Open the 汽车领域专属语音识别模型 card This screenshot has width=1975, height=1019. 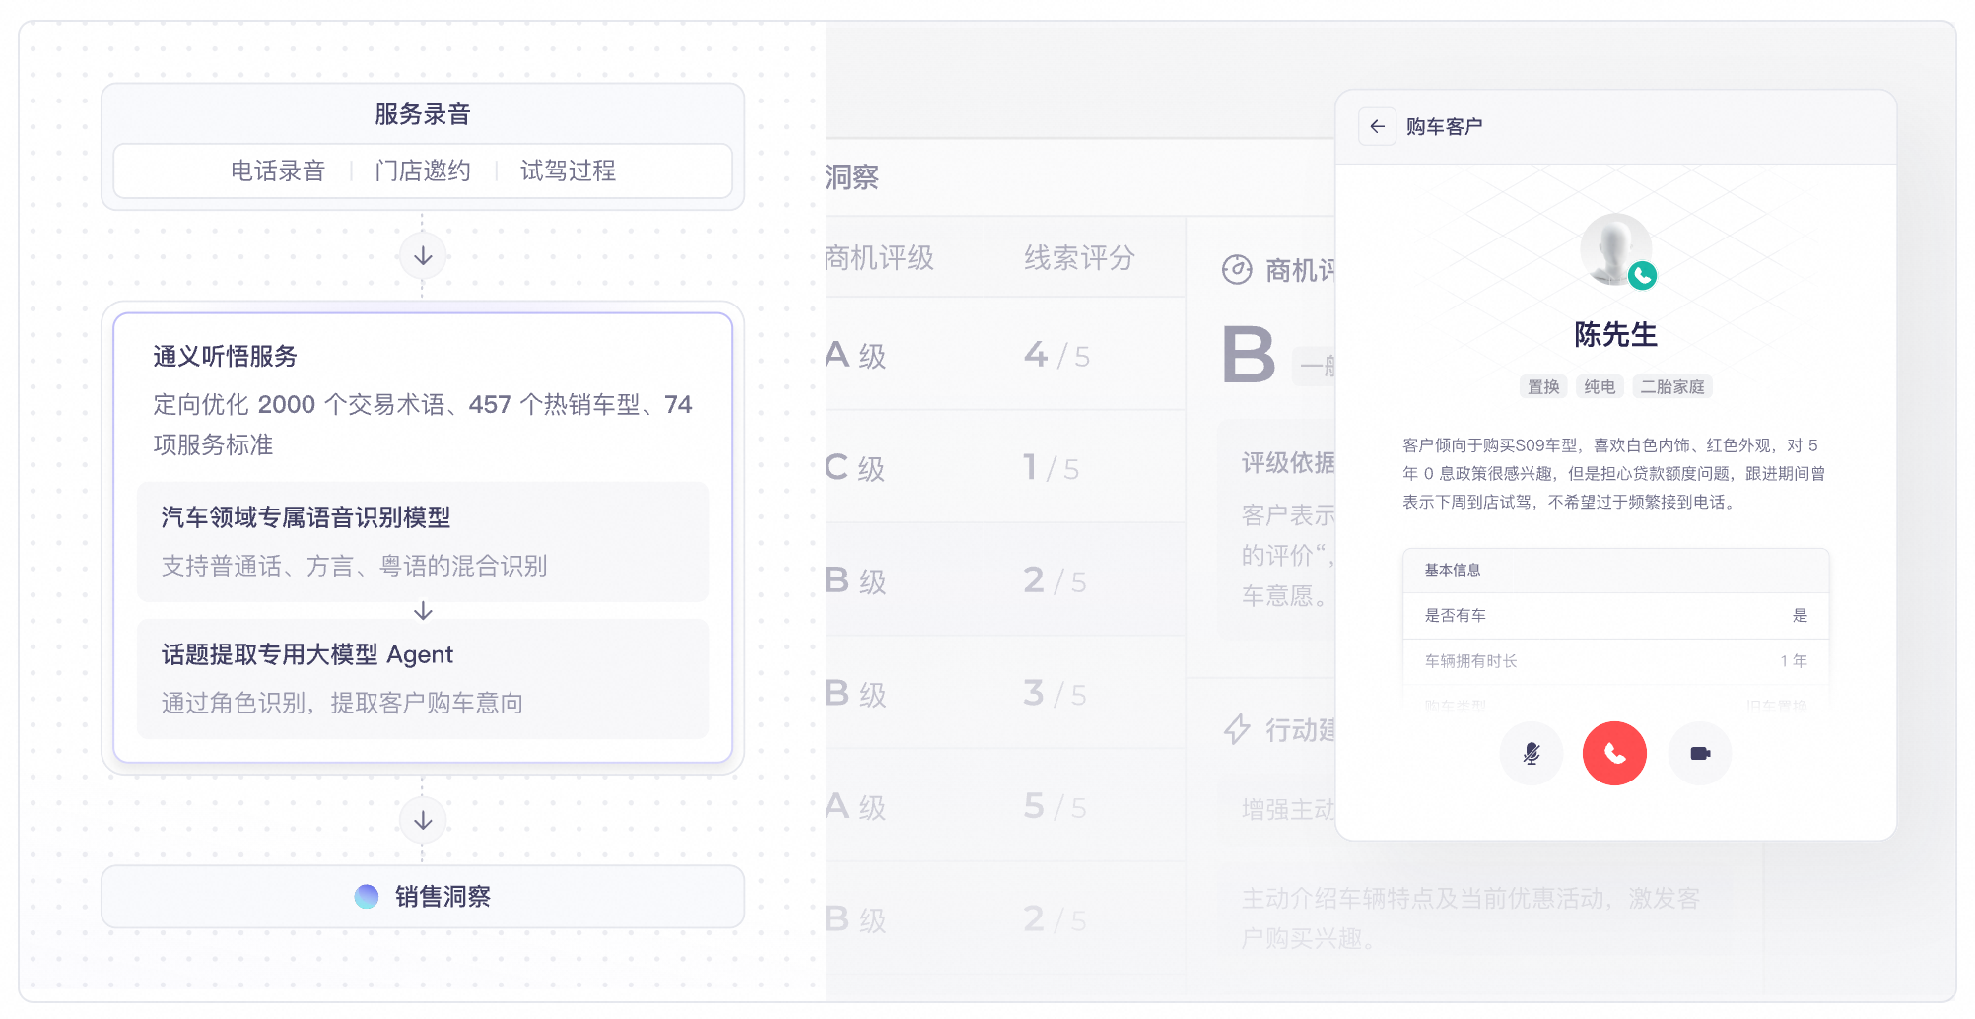coord(423,541)
